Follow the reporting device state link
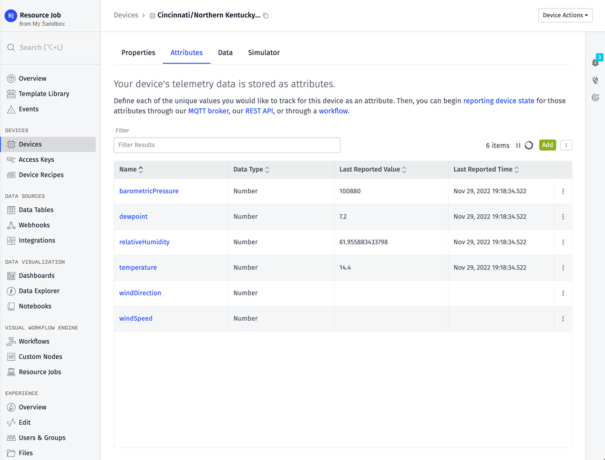The width and height of the screenshot is (605, 460). [498, 101]
